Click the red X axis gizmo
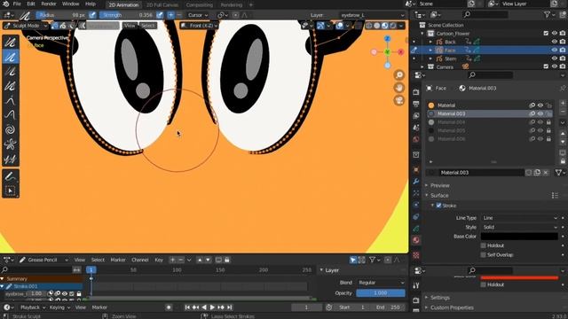This screenshot has height=319, width=568. [x=400, y=52]
